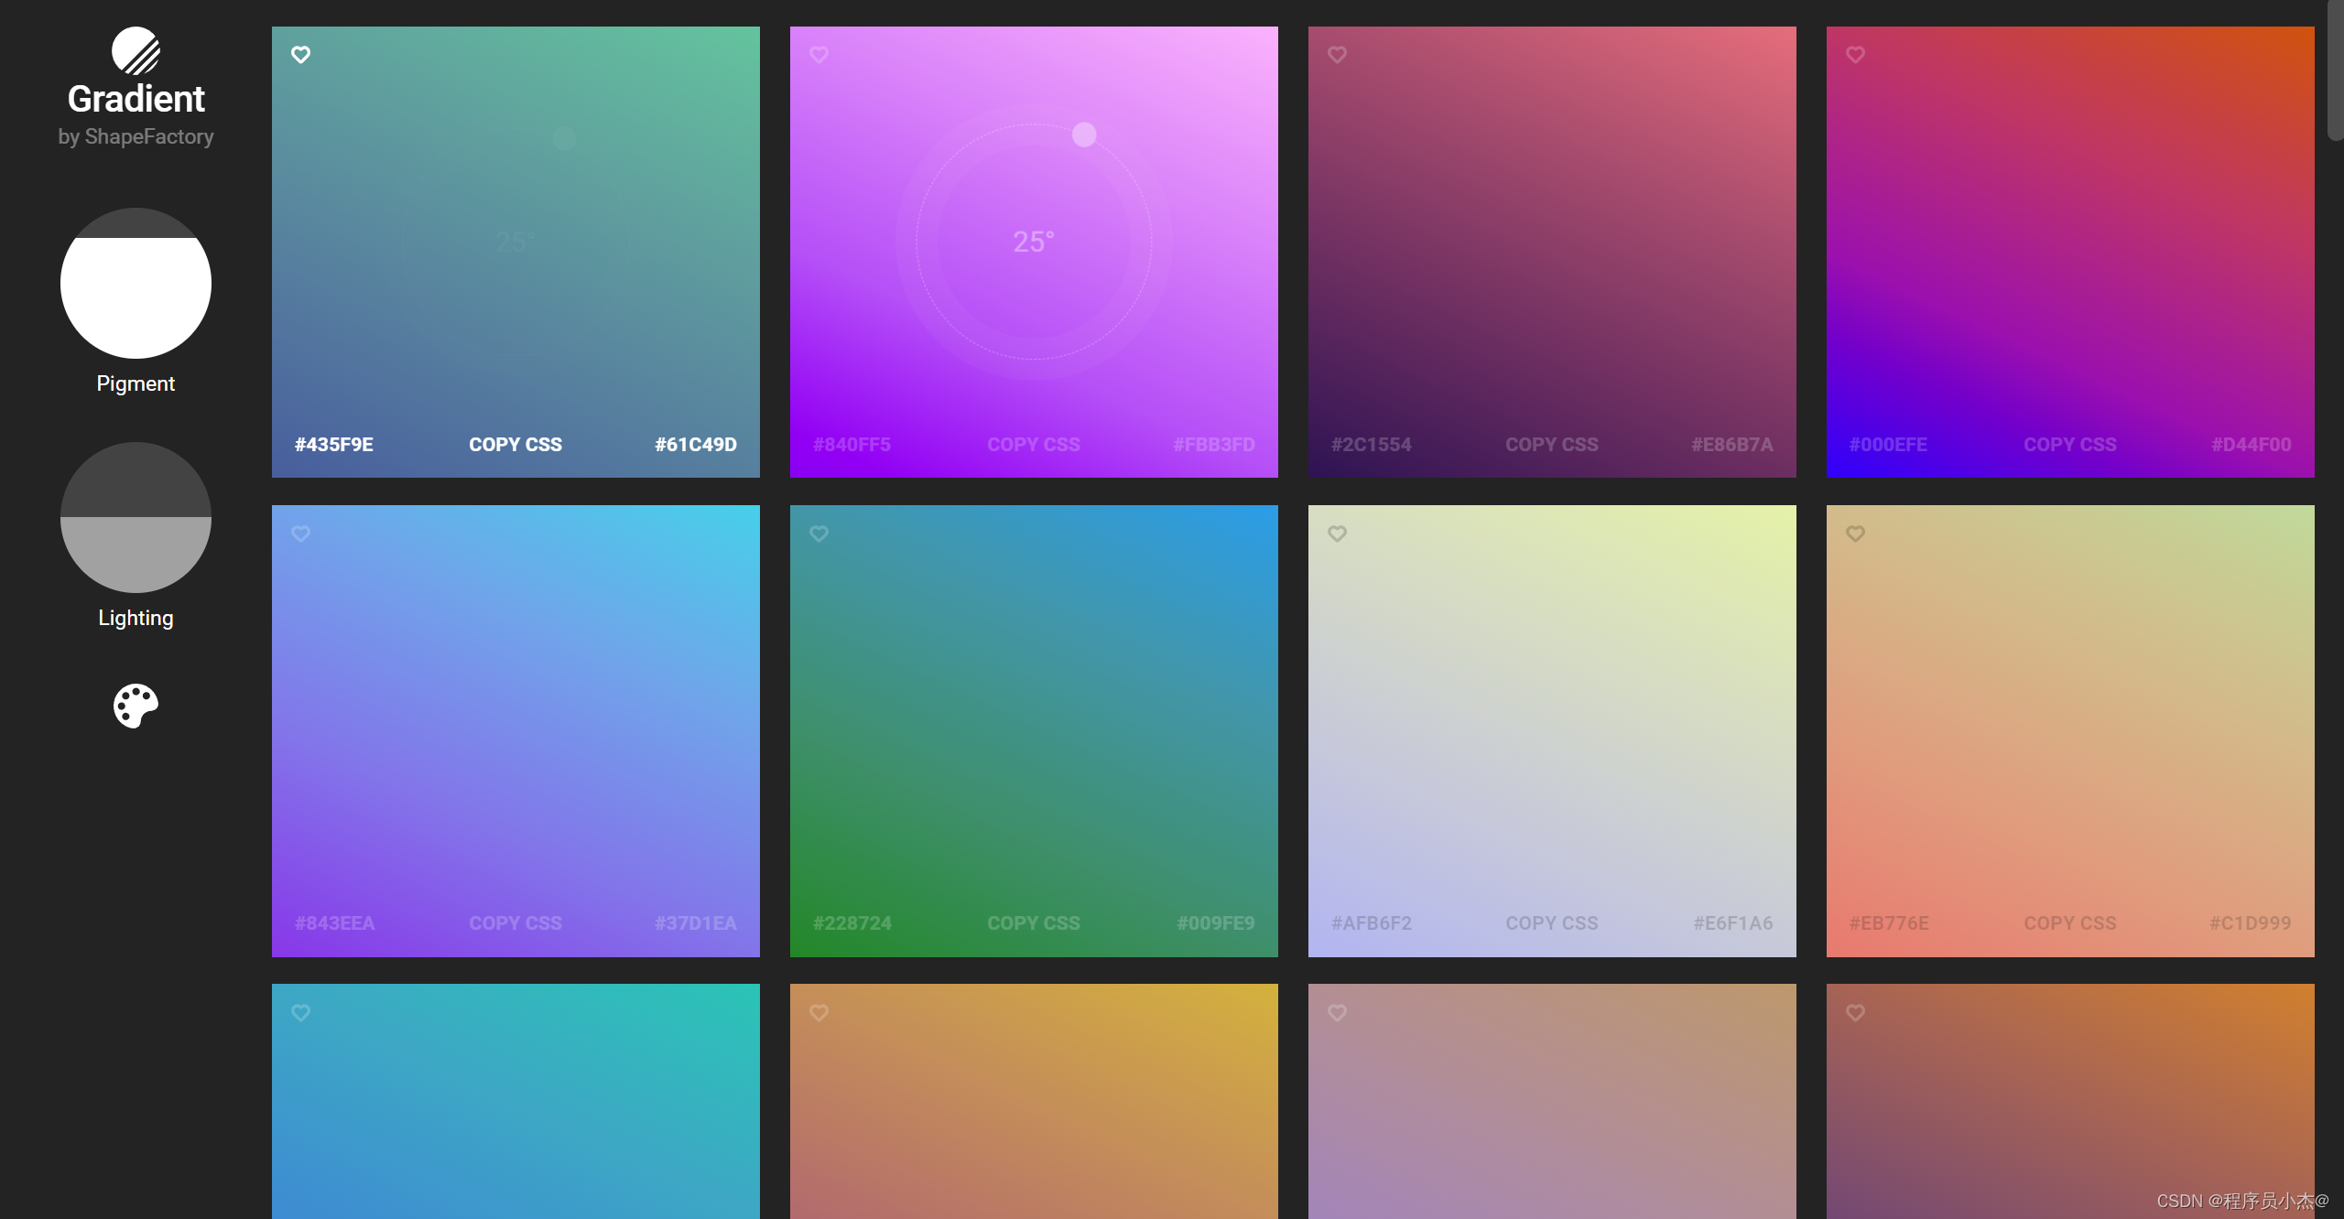The width and height of the screenshot is (2344, 1219).
Task: Click heart on #843EEA gradient card
Action: point(300,534)
